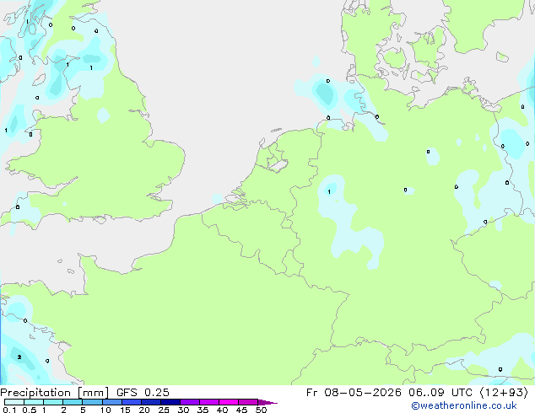The image size is (535, 413).
Task: Select the 'GFS 0.25' model label
Action: click(143, 393)
